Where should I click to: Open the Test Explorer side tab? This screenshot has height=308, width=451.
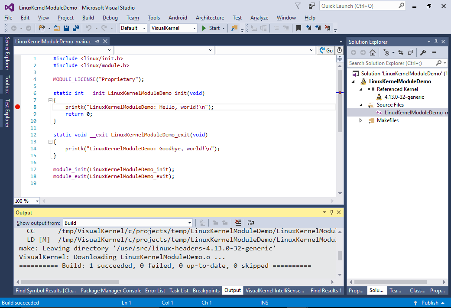coord(7,113)
